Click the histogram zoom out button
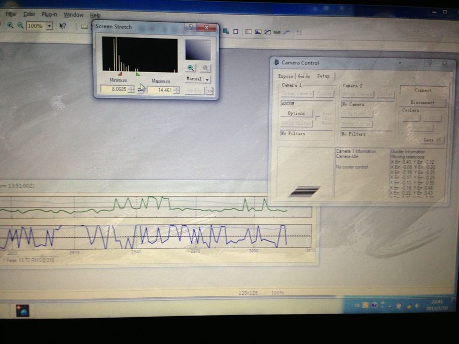This screenshot has height=344, width=459. tap(205, 68)
